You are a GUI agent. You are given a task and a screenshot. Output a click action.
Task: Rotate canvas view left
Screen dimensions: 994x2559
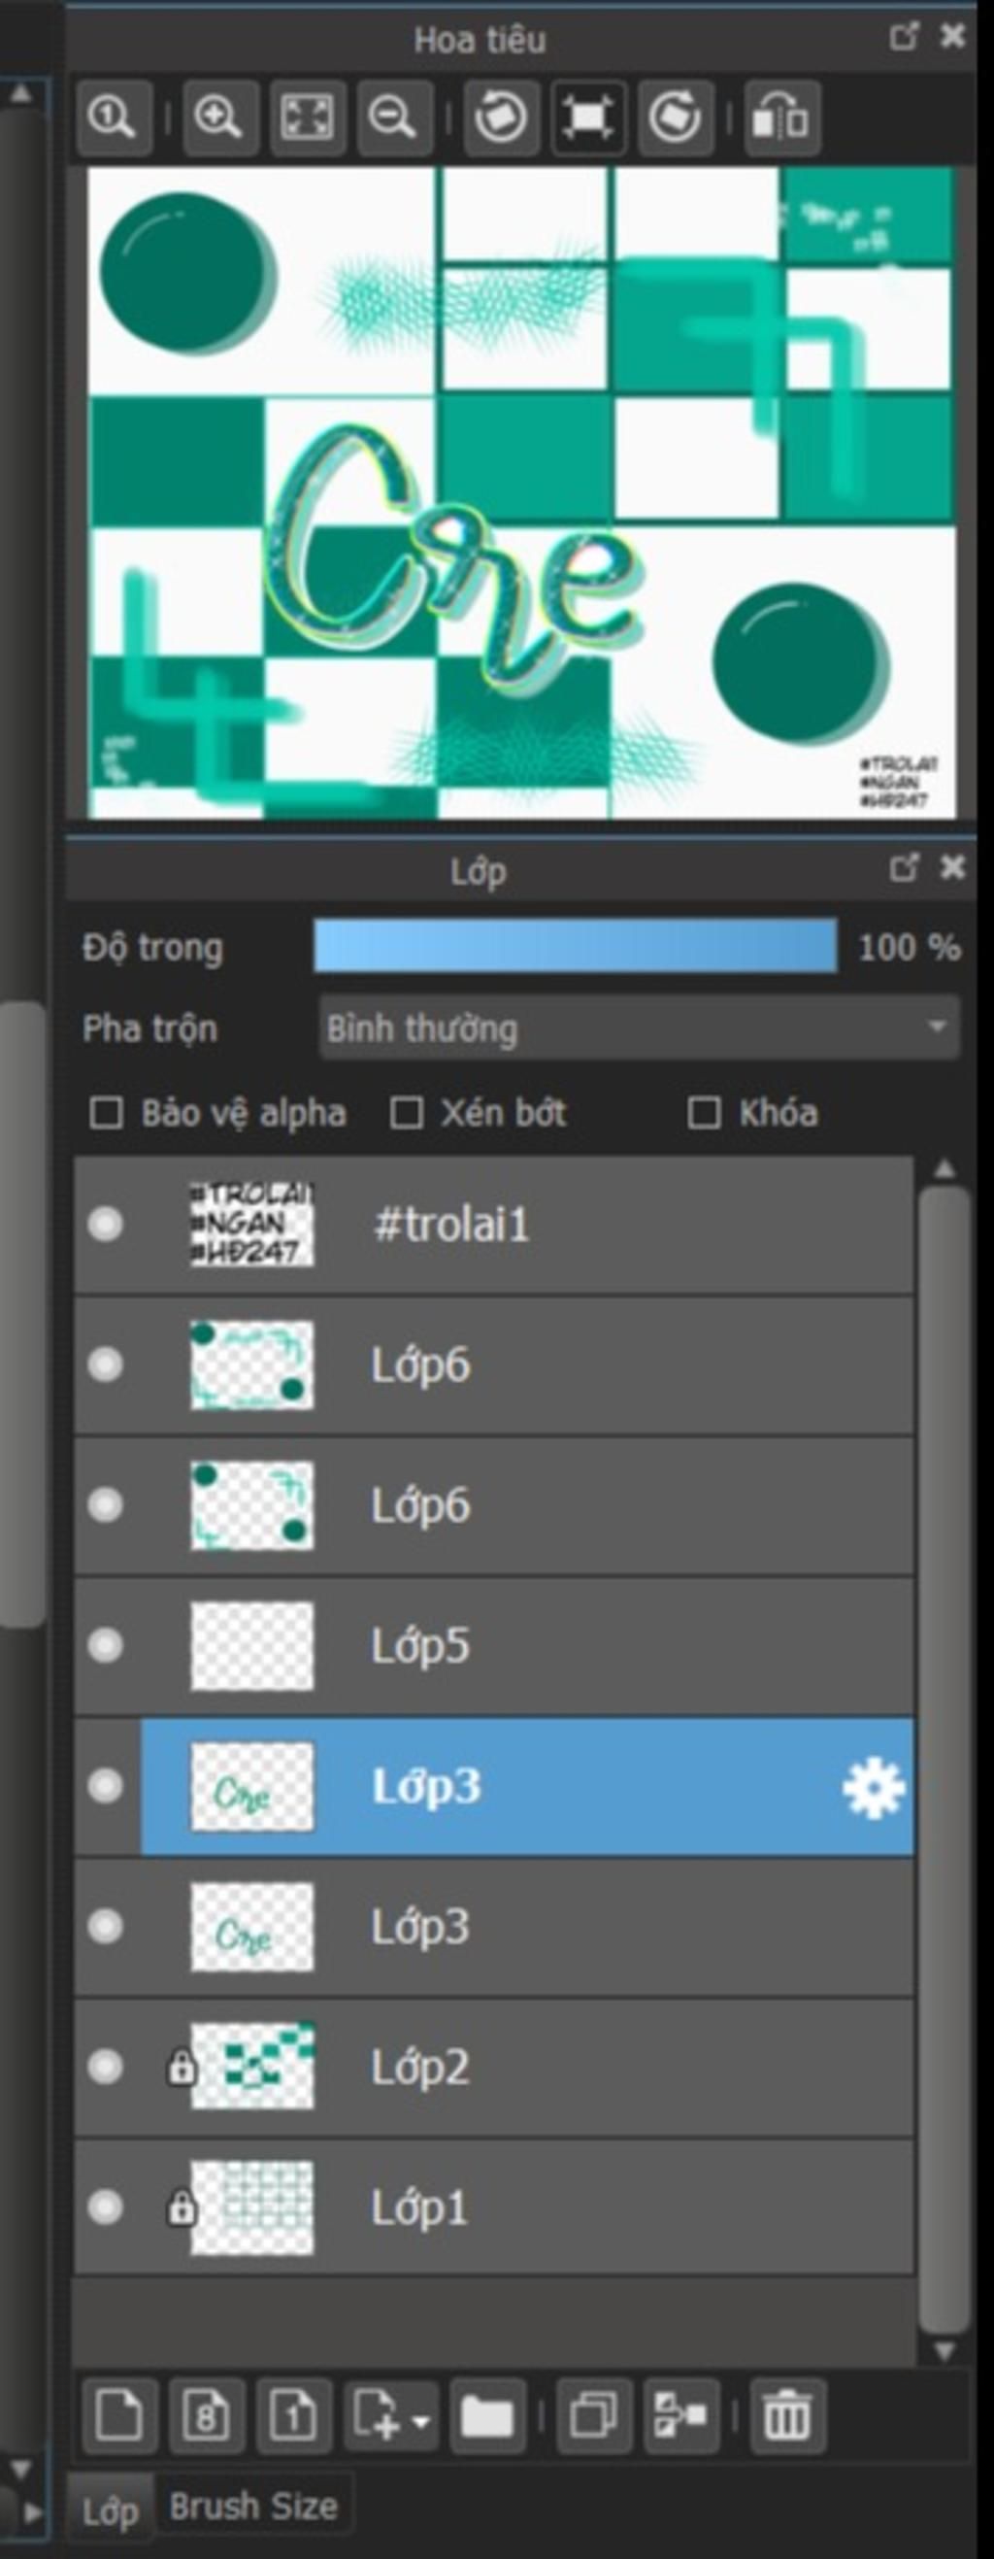click(x=501, y=118)
